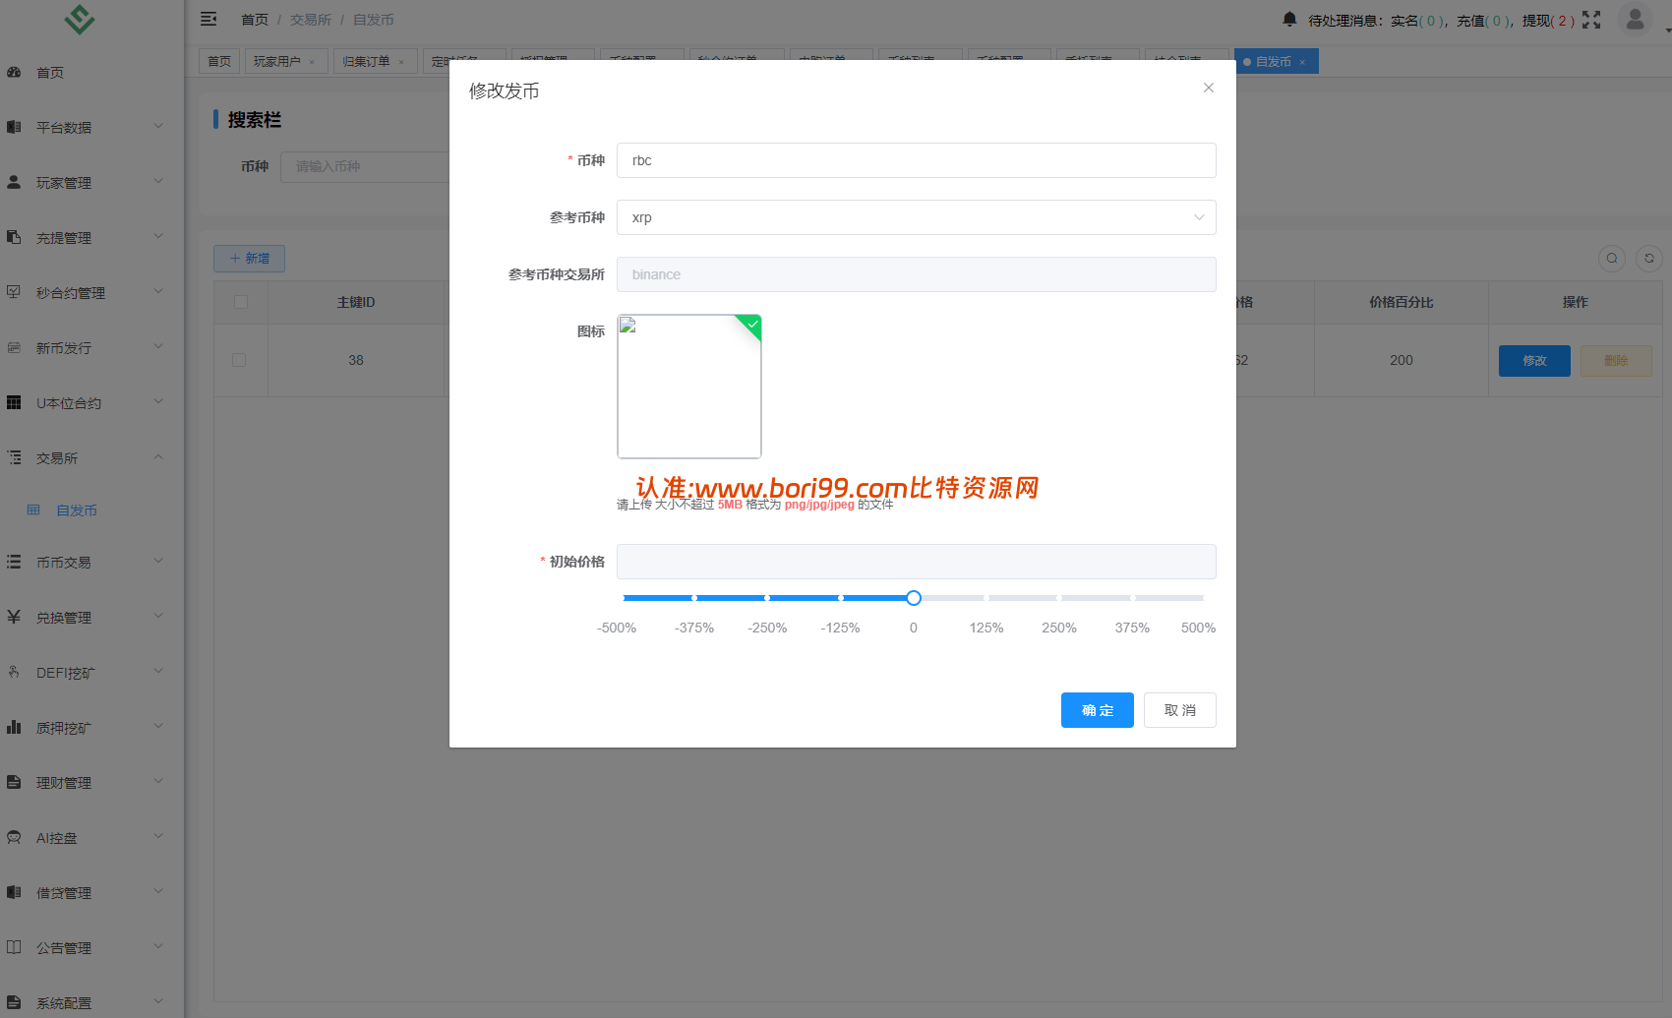Set the slider to the 250% mark
1672x1018 pixels.
coord(1059,598)
